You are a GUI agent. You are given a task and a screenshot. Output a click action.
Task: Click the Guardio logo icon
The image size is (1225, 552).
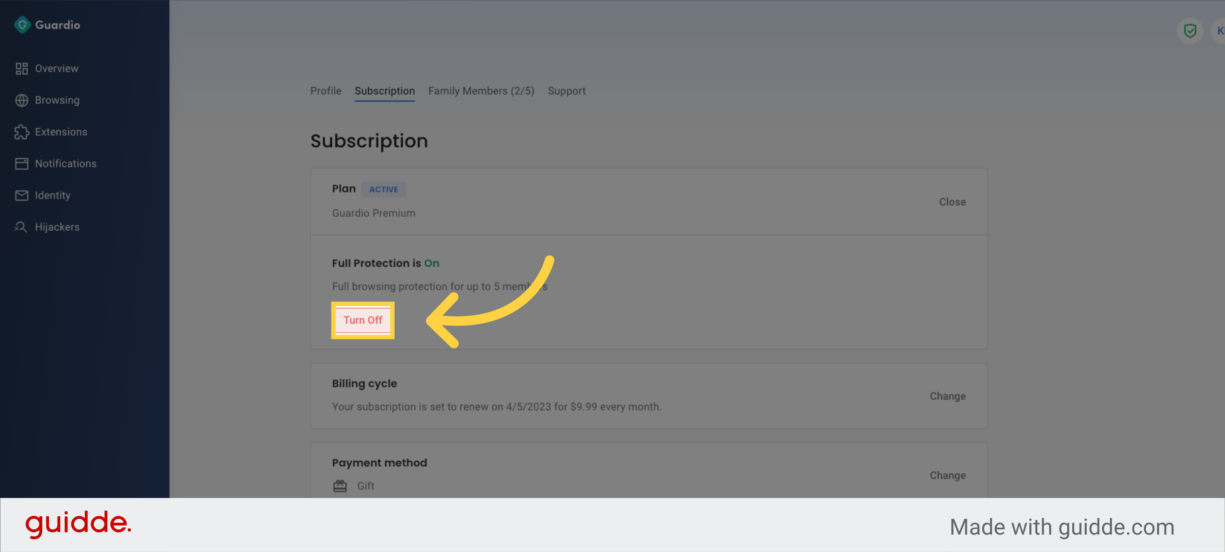click(x=22, y=25)
